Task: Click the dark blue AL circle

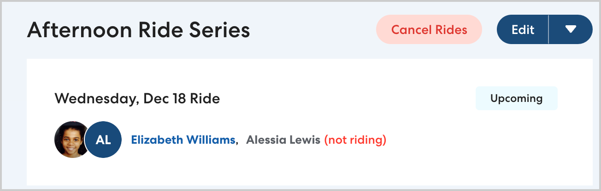Action: pos(103,140)
